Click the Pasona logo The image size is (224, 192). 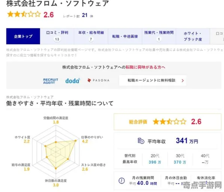[98, 80]
